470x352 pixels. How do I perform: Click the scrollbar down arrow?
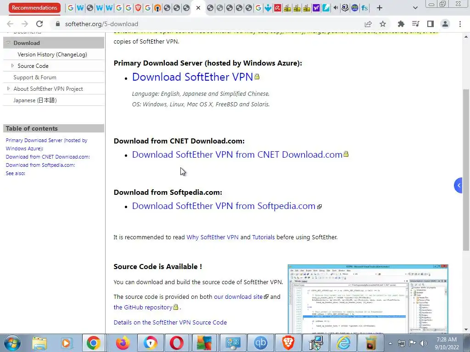click(x=466, y=330)
